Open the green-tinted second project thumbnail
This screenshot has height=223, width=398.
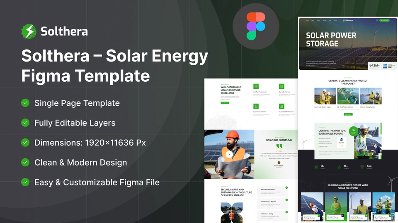coord(336,206)
